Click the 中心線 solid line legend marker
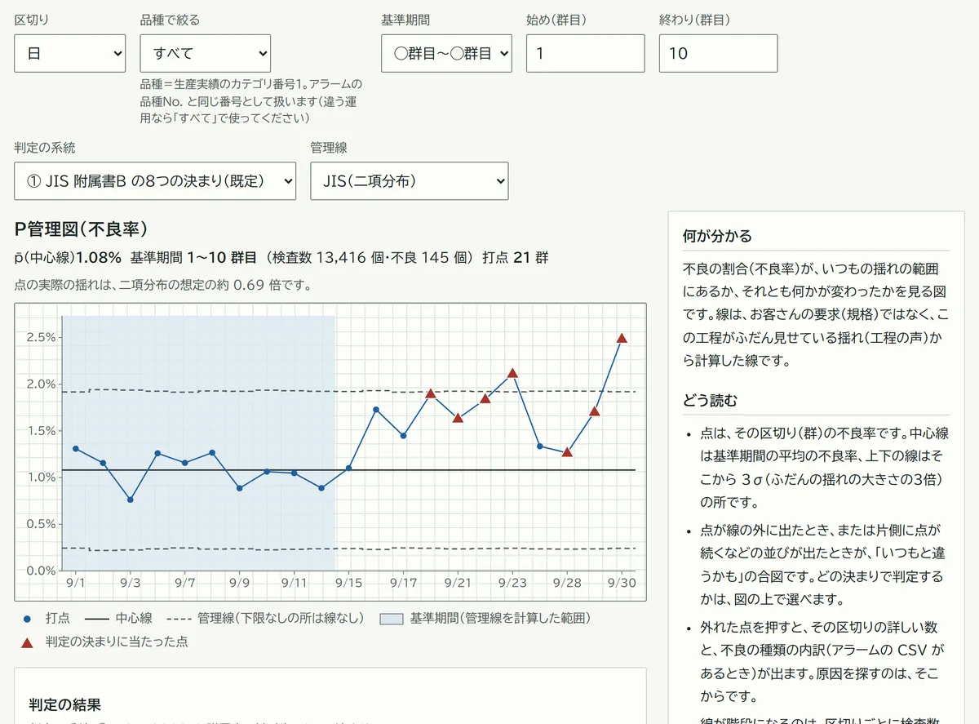 click(96, 619)
